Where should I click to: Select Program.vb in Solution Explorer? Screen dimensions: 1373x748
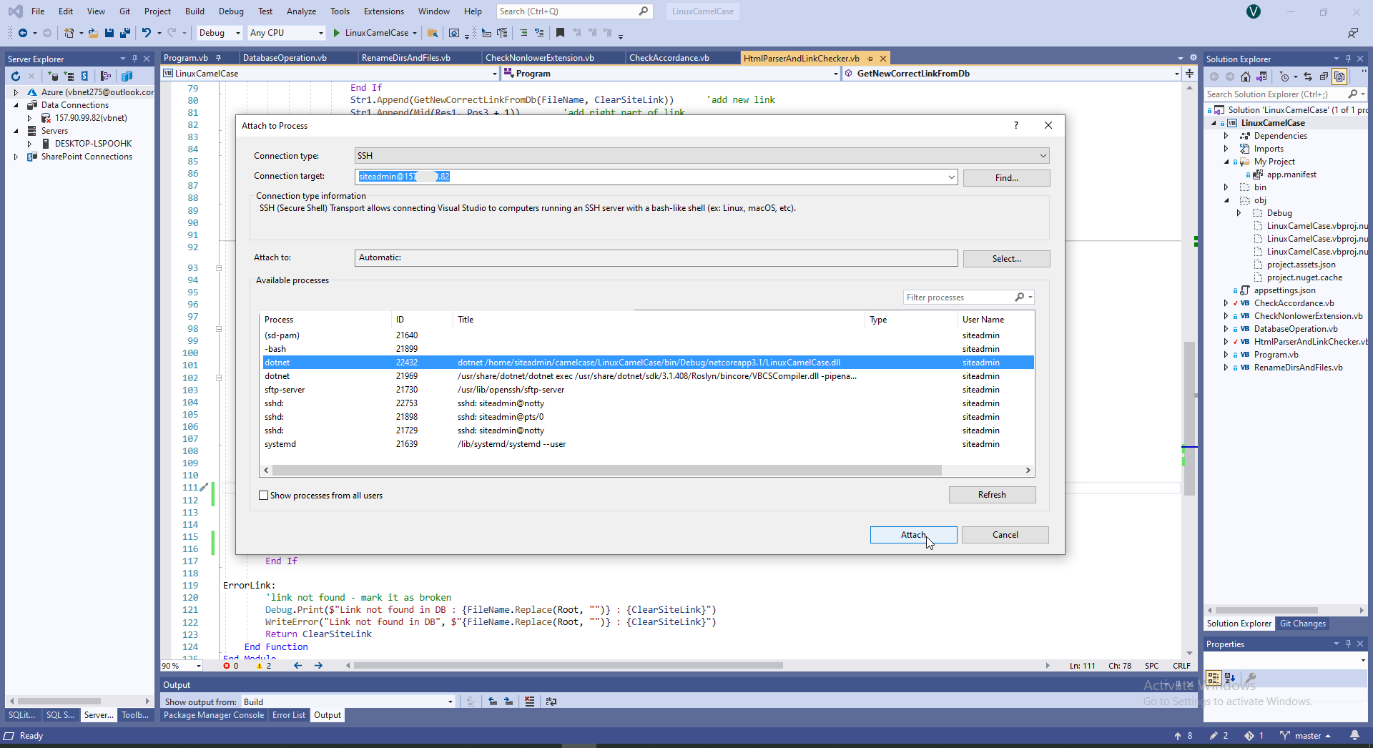tap(1276, 355)
